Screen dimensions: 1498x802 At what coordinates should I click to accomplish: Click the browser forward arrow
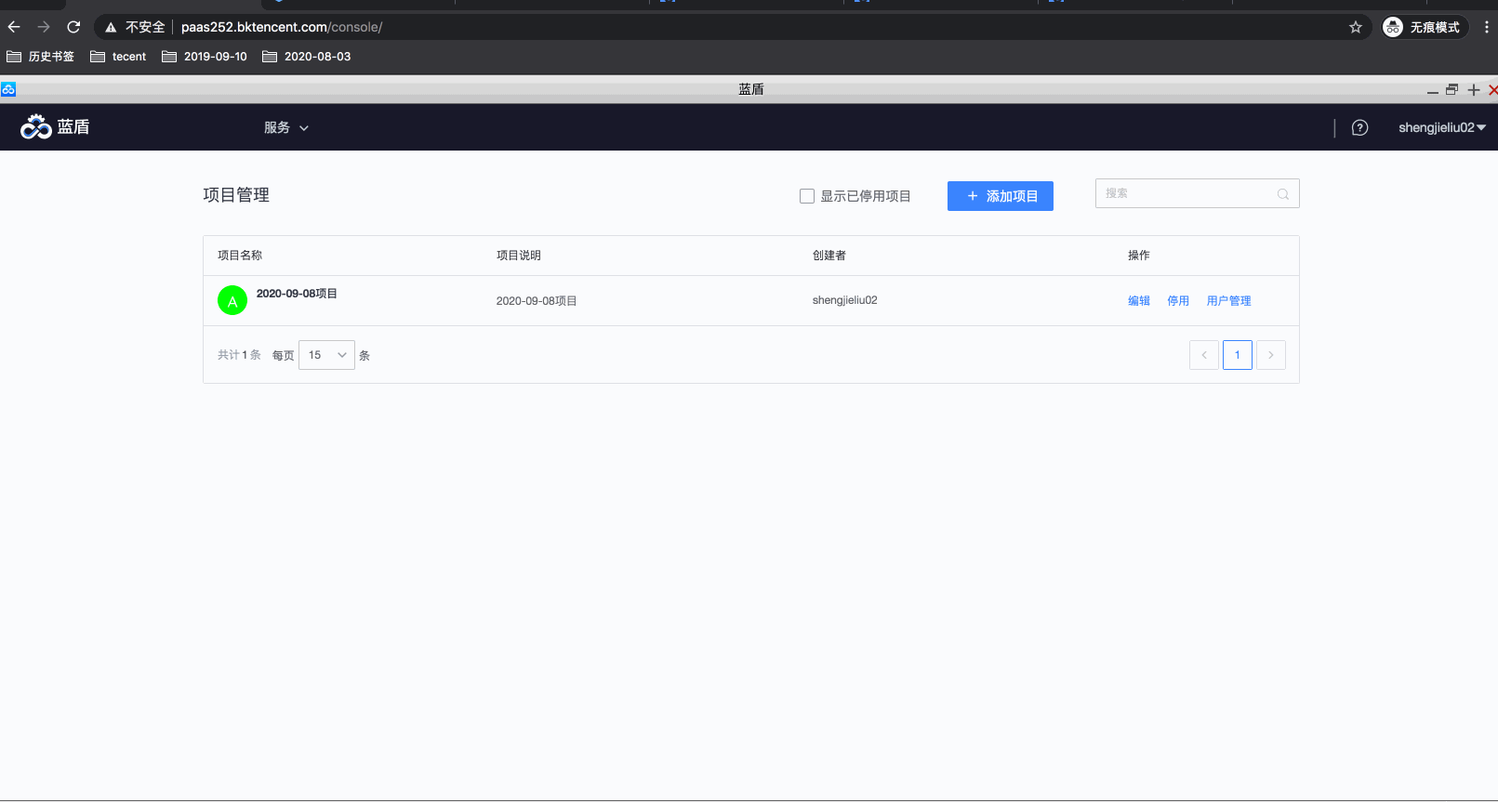[x=44, y=27]
